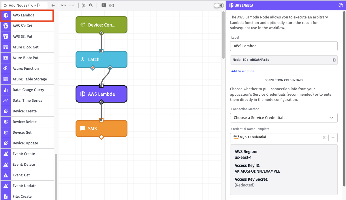Click the node palette scrollbar

coord(56,177)
